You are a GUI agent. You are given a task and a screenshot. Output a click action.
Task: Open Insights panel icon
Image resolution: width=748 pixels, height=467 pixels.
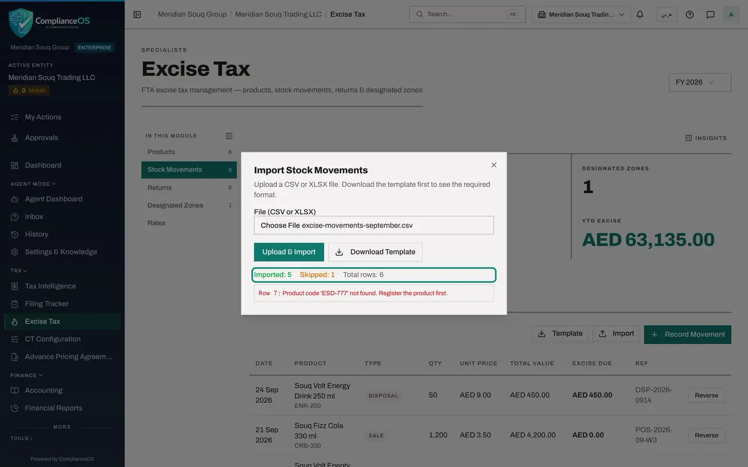coord(688,138)
